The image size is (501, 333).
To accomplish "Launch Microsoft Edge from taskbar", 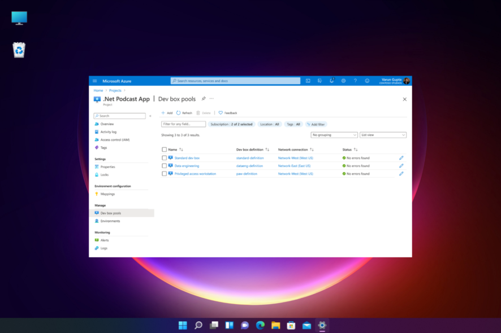I will click(260, 325).
